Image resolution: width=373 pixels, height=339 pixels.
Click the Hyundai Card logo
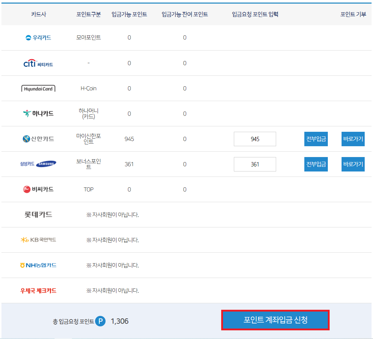pos(39,88)
